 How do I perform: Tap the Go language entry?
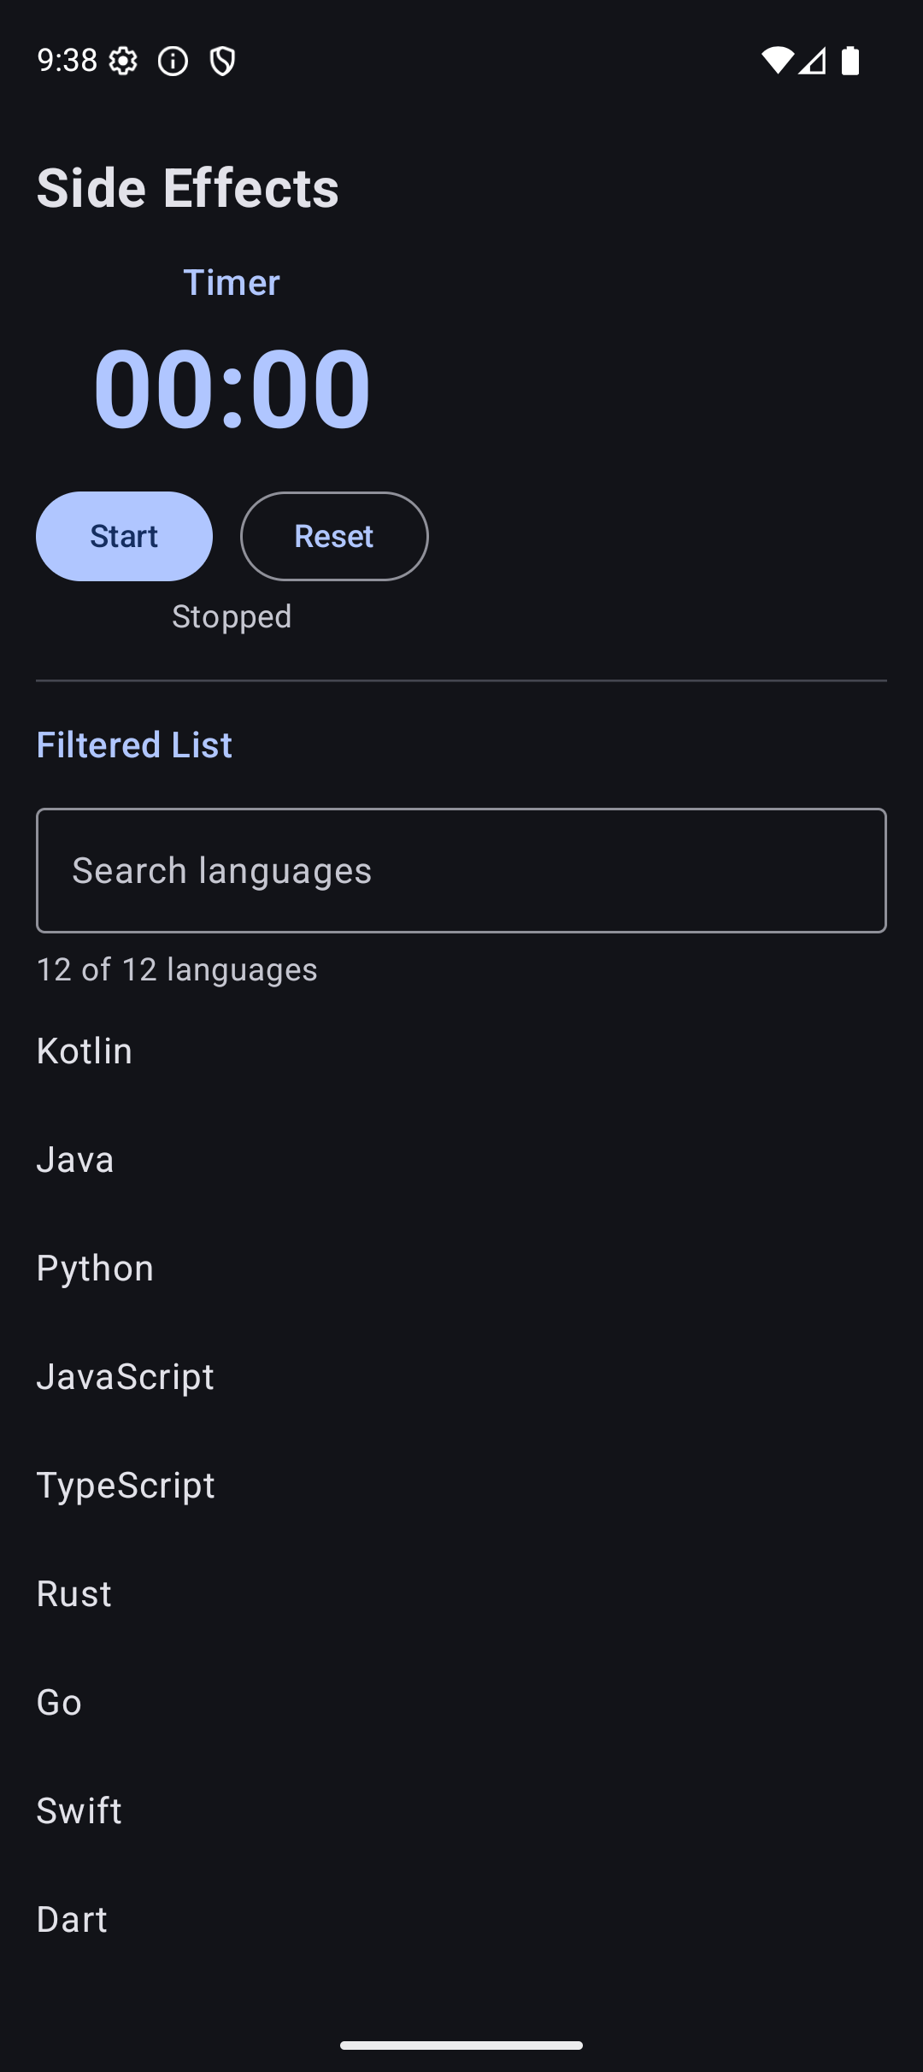[x=60, y=1702]
